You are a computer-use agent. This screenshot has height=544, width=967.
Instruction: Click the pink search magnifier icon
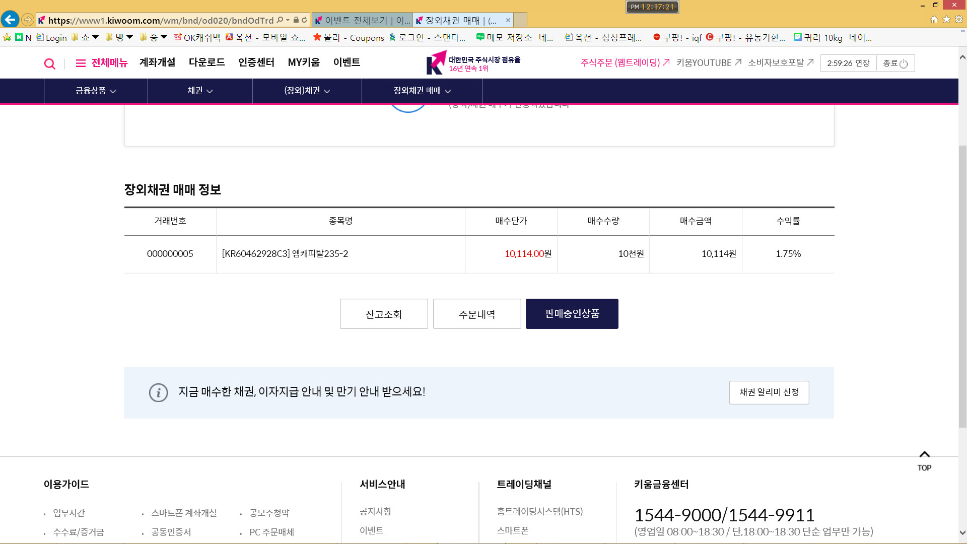pyautogui.click(x=49, y=63)
